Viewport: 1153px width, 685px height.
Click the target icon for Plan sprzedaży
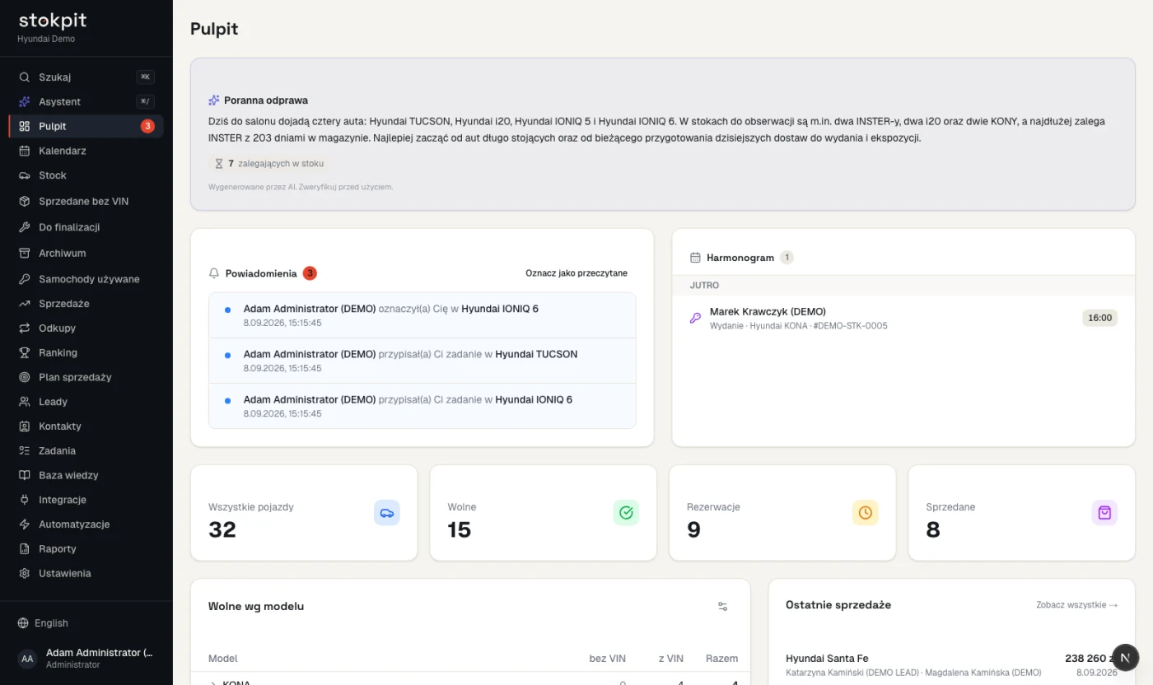tap(24, 378)
